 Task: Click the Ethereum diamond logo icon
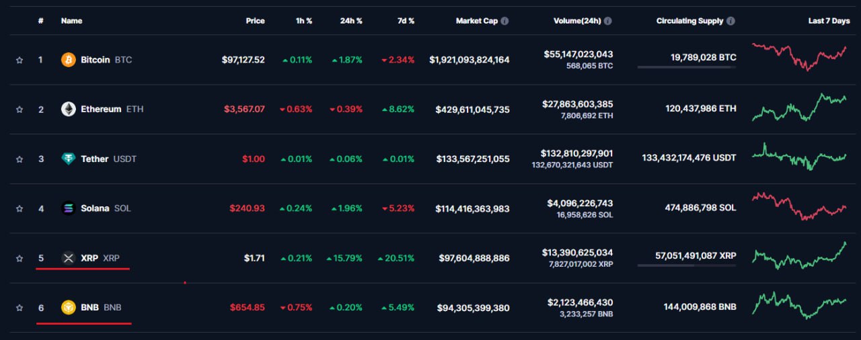pyautogui.click(x=69, y=109)
